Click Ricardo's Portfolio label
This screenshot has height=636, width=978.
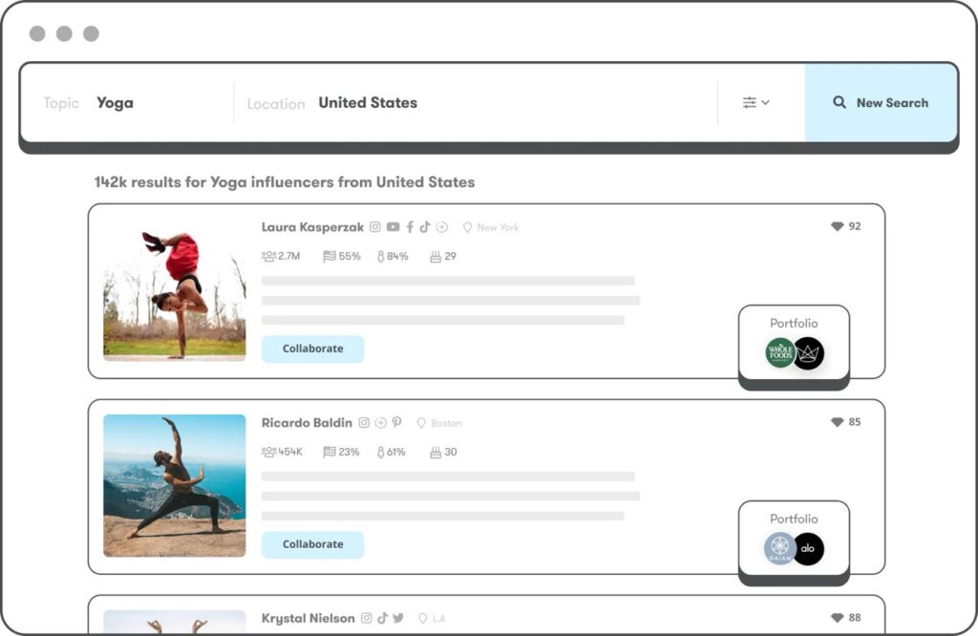click(x=794, y=519)
